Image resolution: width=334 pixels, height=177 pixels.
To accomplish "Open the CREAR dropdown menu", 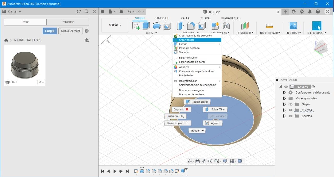I will [x=151, y=33].
